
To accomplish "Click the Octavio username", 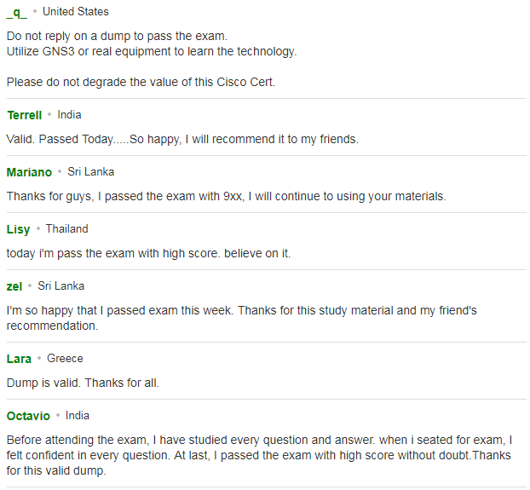I will point(28,416).
